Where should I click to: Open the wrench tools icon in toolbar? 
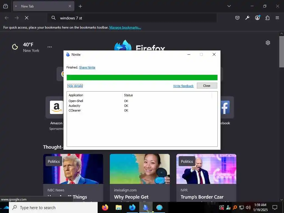tap(247, 18)
